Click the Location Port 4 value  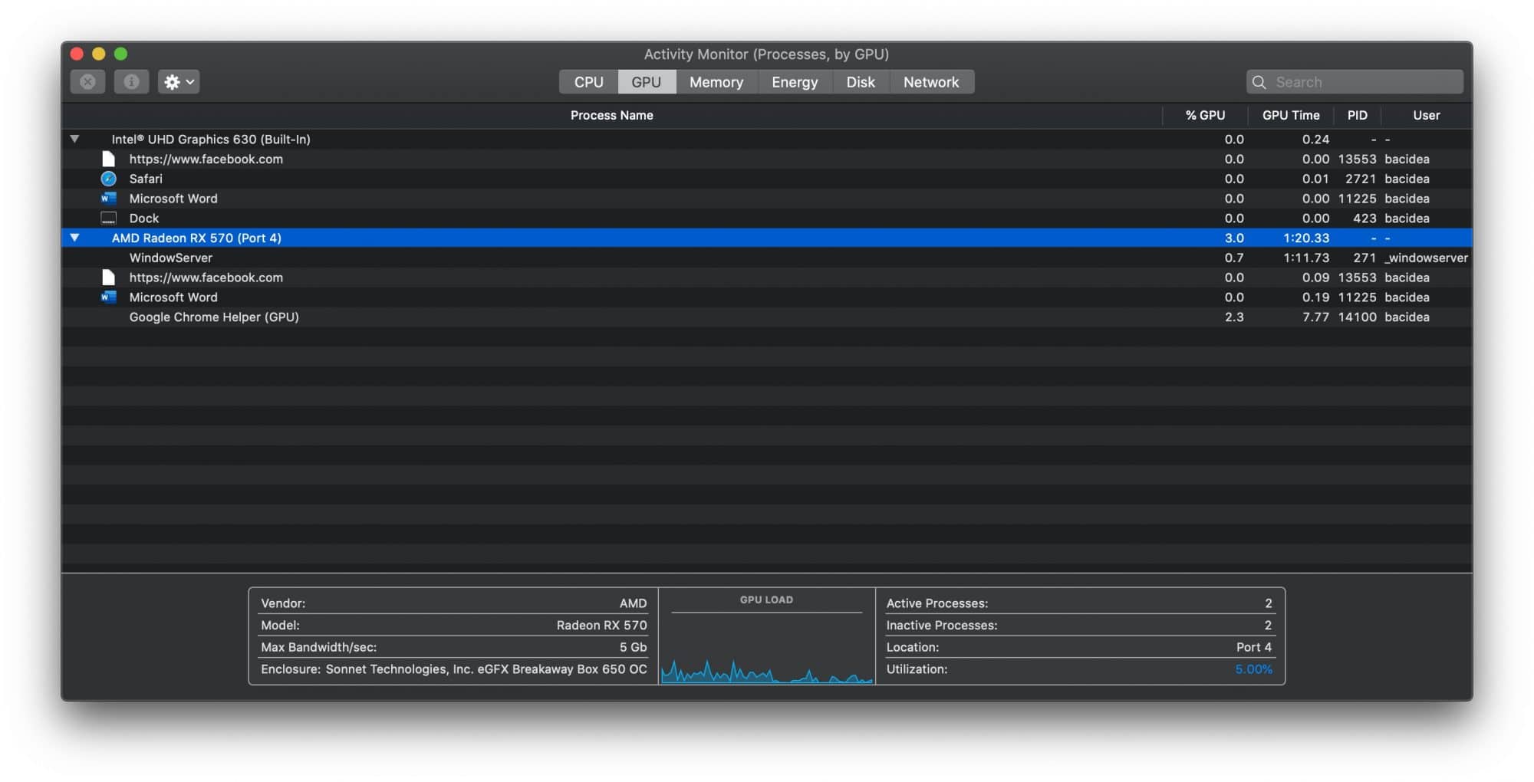click(x=1253, y=647)
